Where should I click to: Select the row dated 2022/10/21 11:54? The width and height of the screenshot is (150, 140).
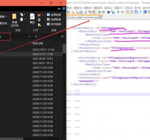tap(31, 50)
